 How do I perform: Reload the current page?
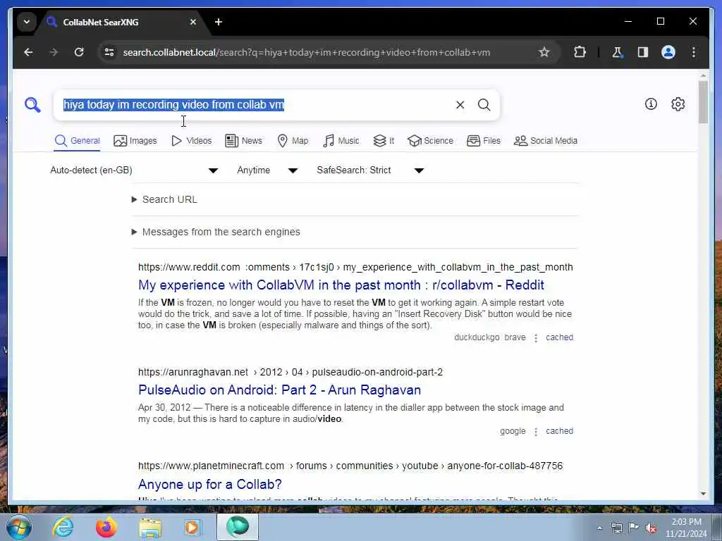coord(79,52)
